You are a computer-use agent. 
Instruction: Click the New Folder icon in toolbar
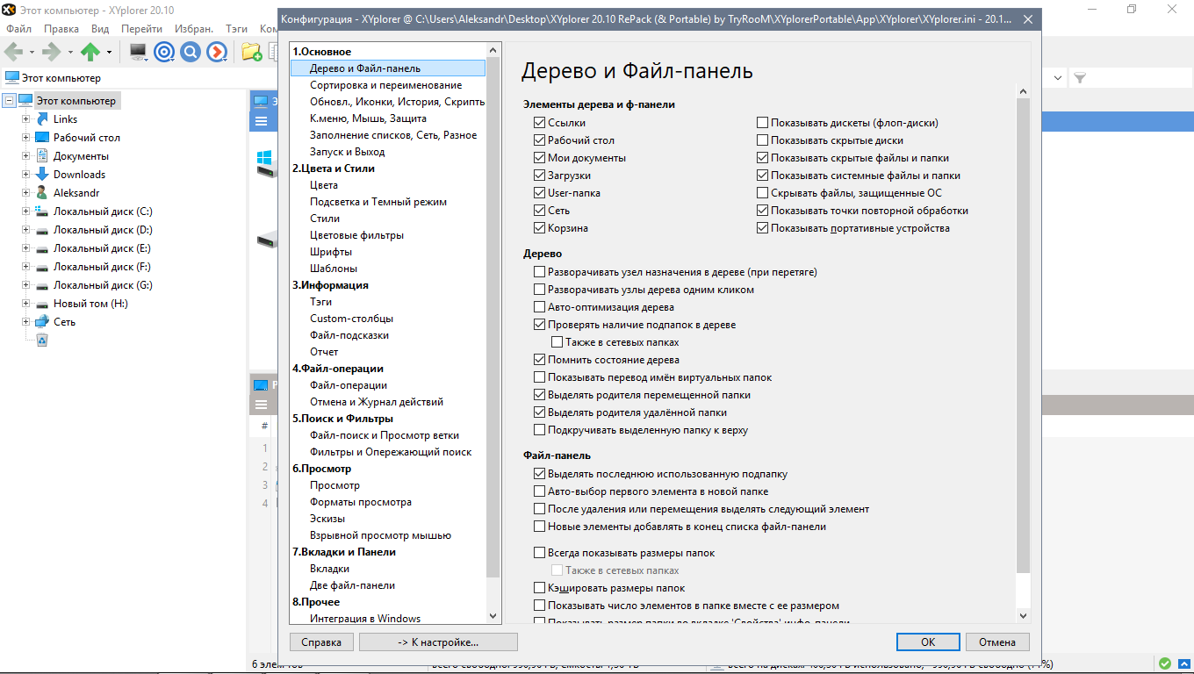point(251,53)
